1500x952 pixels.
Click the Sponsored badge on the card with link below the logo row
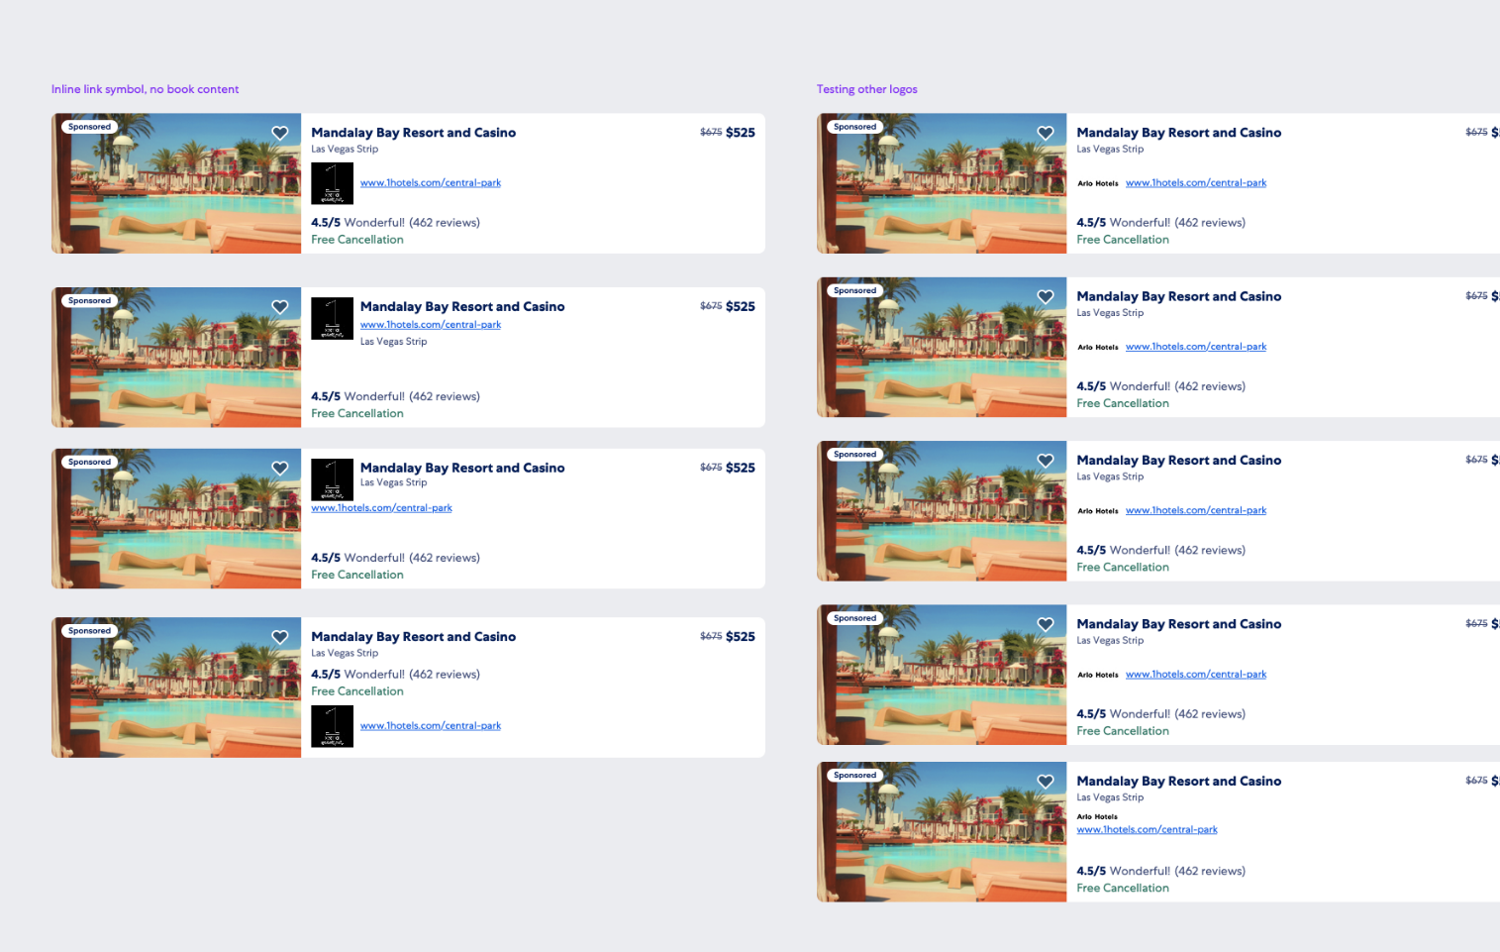(x=89, y=463)
